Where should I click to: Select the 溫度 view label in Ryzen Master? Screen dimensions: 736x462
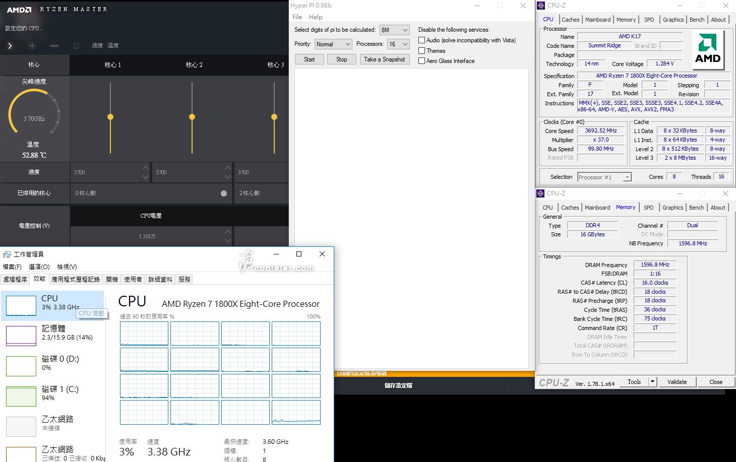[113, 46]
